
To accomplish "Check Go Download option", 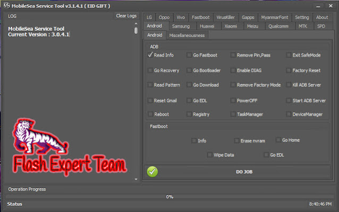I will [x=189, y=85].
